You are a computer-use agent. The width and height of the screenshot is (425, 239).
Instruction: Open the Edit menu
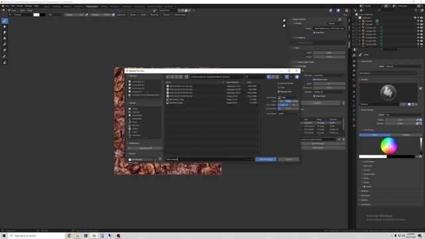pos(13,6)
